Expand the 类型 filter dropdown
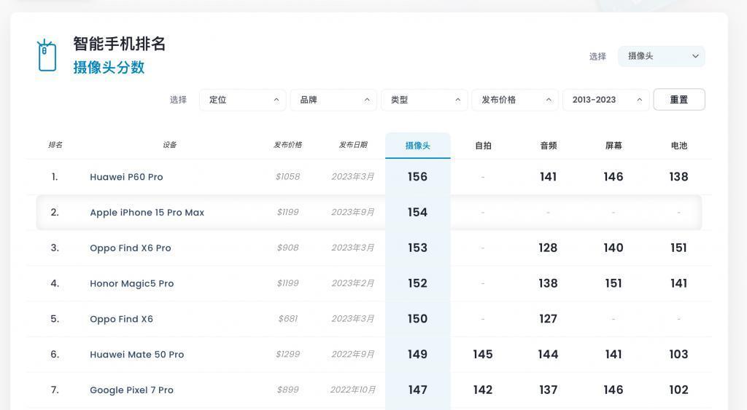Screen dimensions: 747x410 [x=424, y=100]
